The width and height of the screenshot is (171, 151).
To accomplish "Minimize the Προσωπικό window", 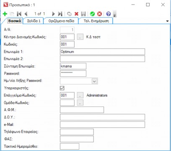I will point(133,5).
